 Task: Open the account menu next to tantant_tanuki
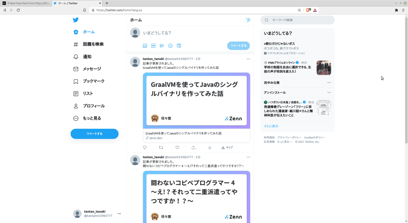click(x=119, y=214)
